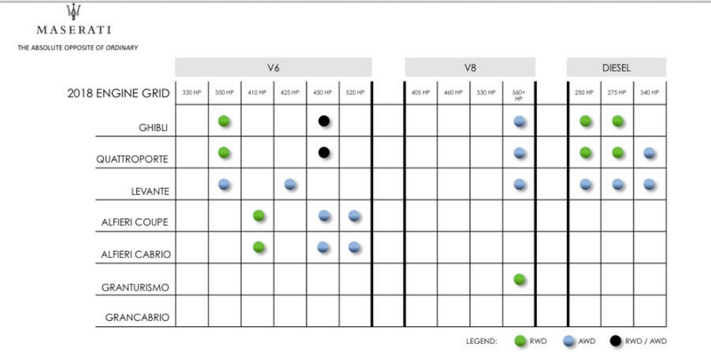Click Quattroporte 340 HP diesel blue dot

650,153
